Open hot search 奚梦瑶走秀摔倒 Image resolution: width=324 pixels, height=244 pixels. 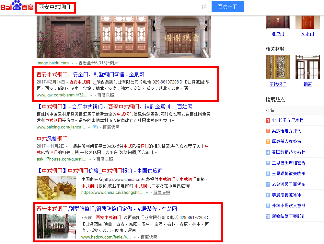point(286,131)
